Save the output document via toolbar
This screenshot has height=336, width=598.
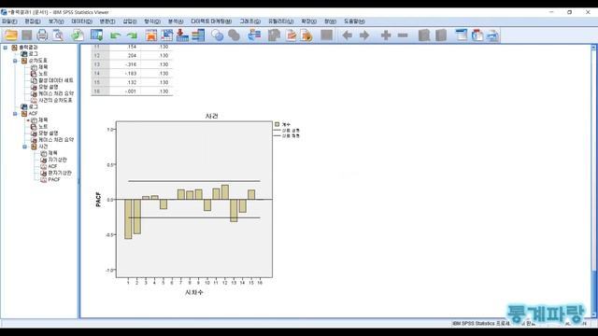click(x=27, y=35)
